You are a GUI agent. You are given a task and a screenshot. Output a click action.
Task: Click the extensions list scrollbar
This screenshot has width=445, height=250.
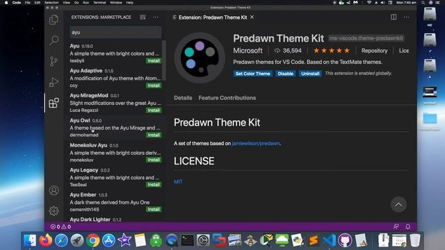point(164,60)
